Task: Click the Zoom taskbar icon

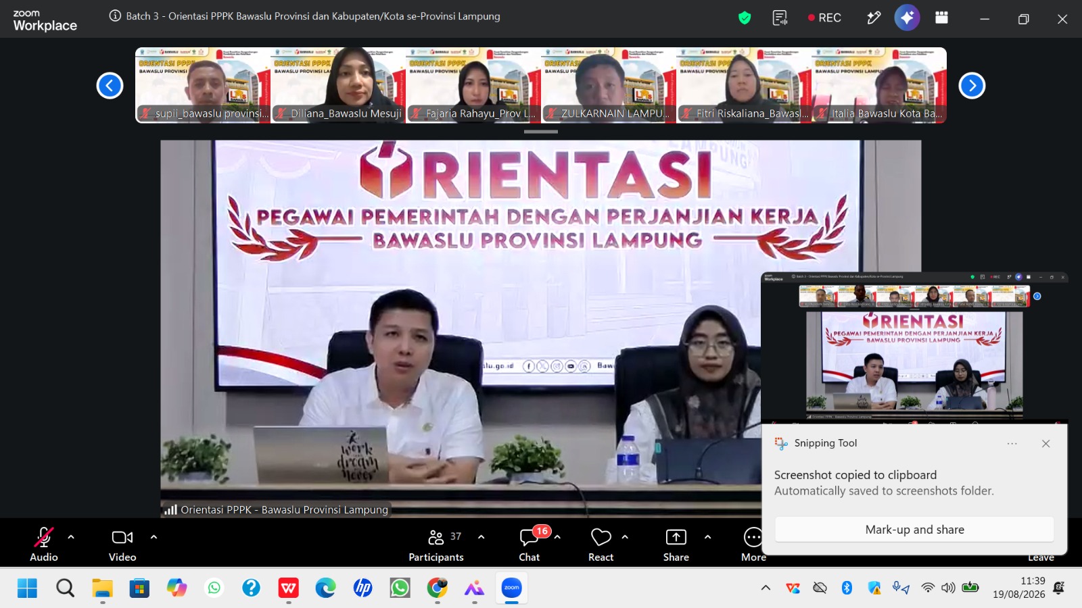Action: (511, 588)
